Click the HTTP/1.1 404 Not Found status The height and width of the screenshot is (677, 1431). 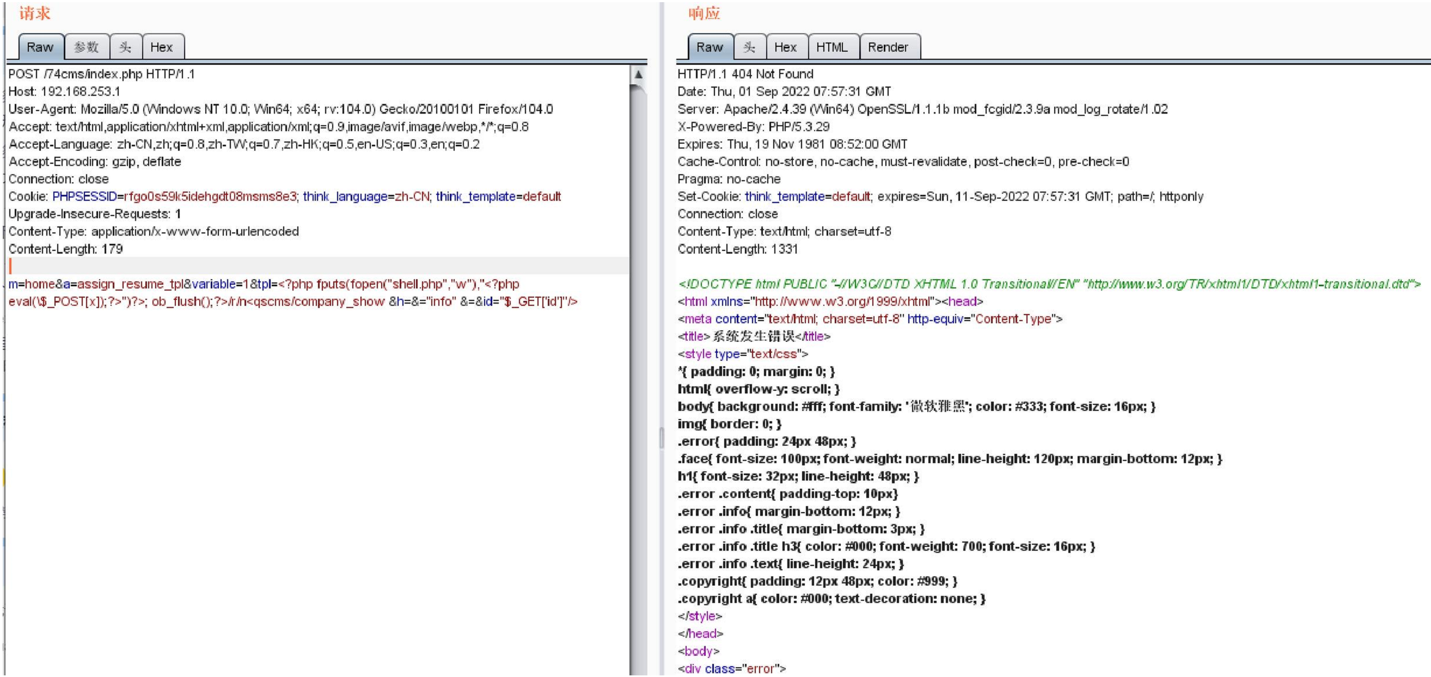(x=745, y=74)
